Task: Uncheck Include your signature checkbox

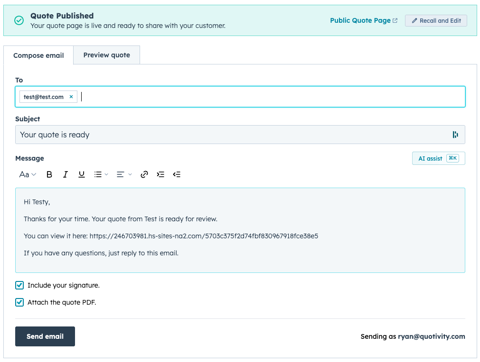Action: click(19, 285)
